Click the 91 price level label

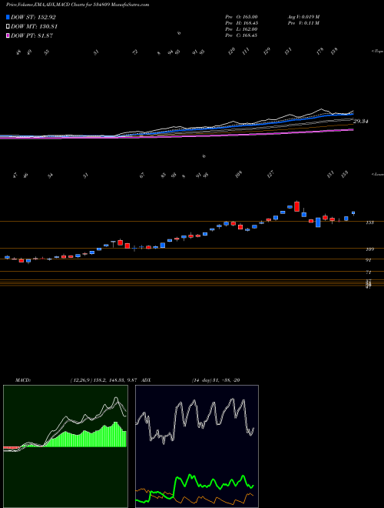click(368, 260)
